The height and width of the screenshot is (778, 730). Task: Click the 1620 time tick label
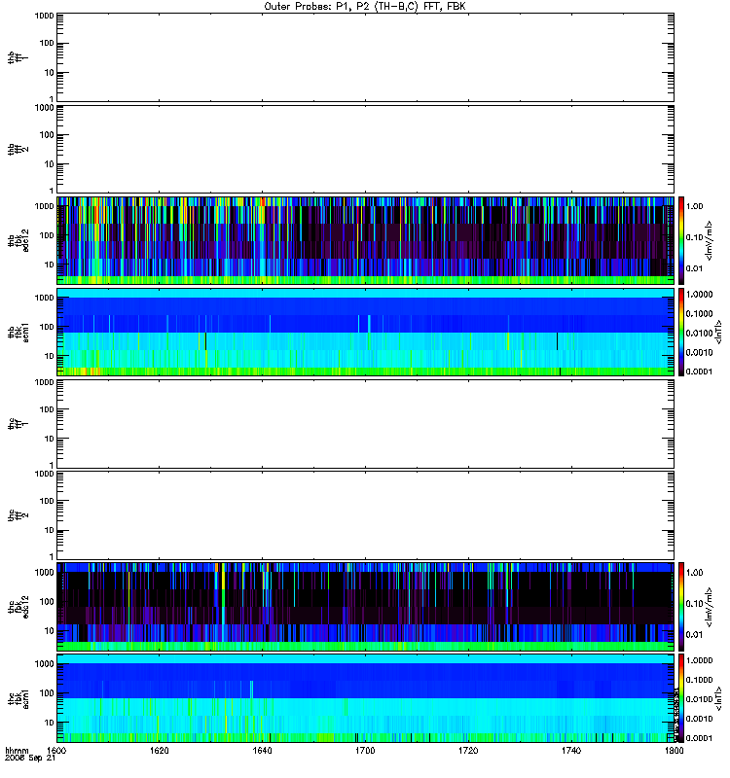pyautogui.click(x=160, y=750)
